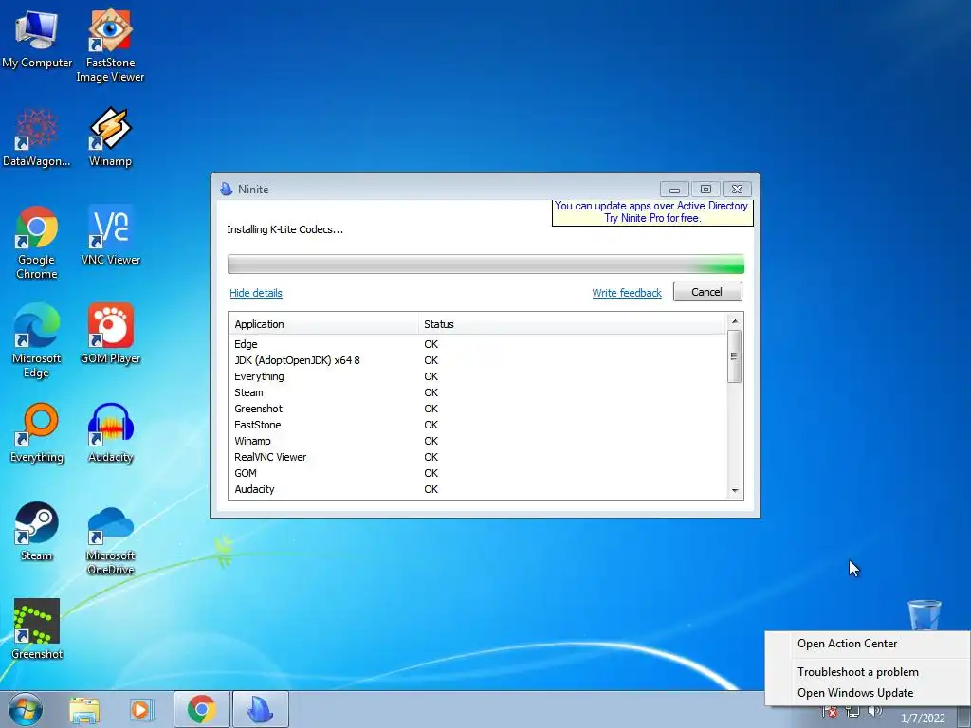The image size is (971, 728).
Task: Choose Open Action Center from the menu
Action: 847,644
